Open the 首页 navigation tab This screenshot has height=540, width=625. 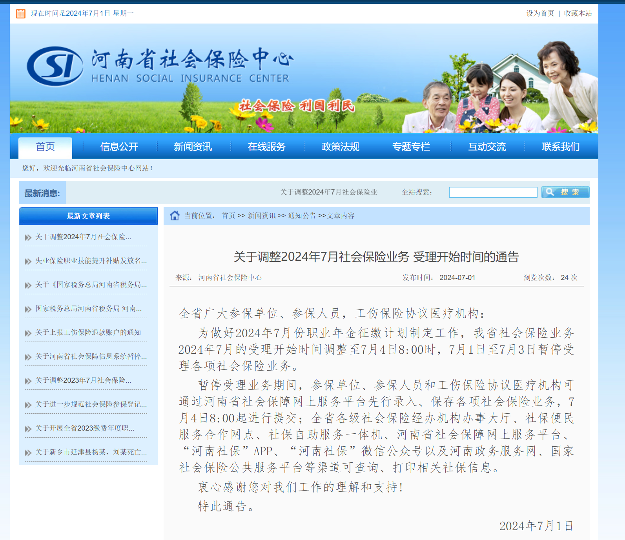point(46,147)
